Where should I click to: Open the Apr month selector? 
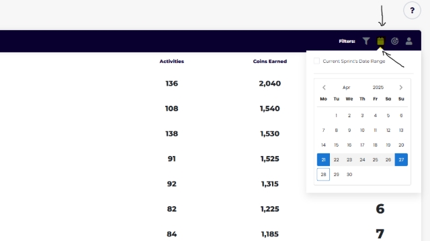[x=347, y=88]
